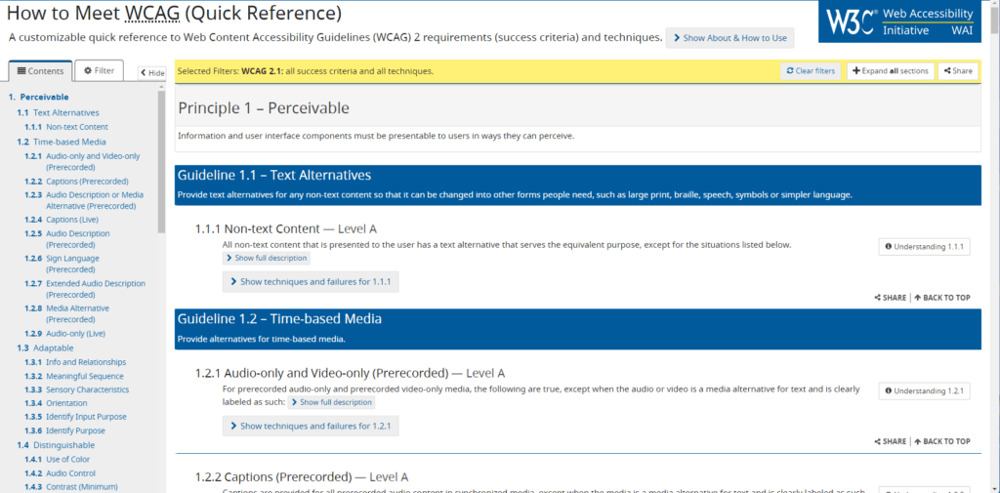The image size is (1000, 493).
Task: Expand all sections button
Action: tap(891, 71)
